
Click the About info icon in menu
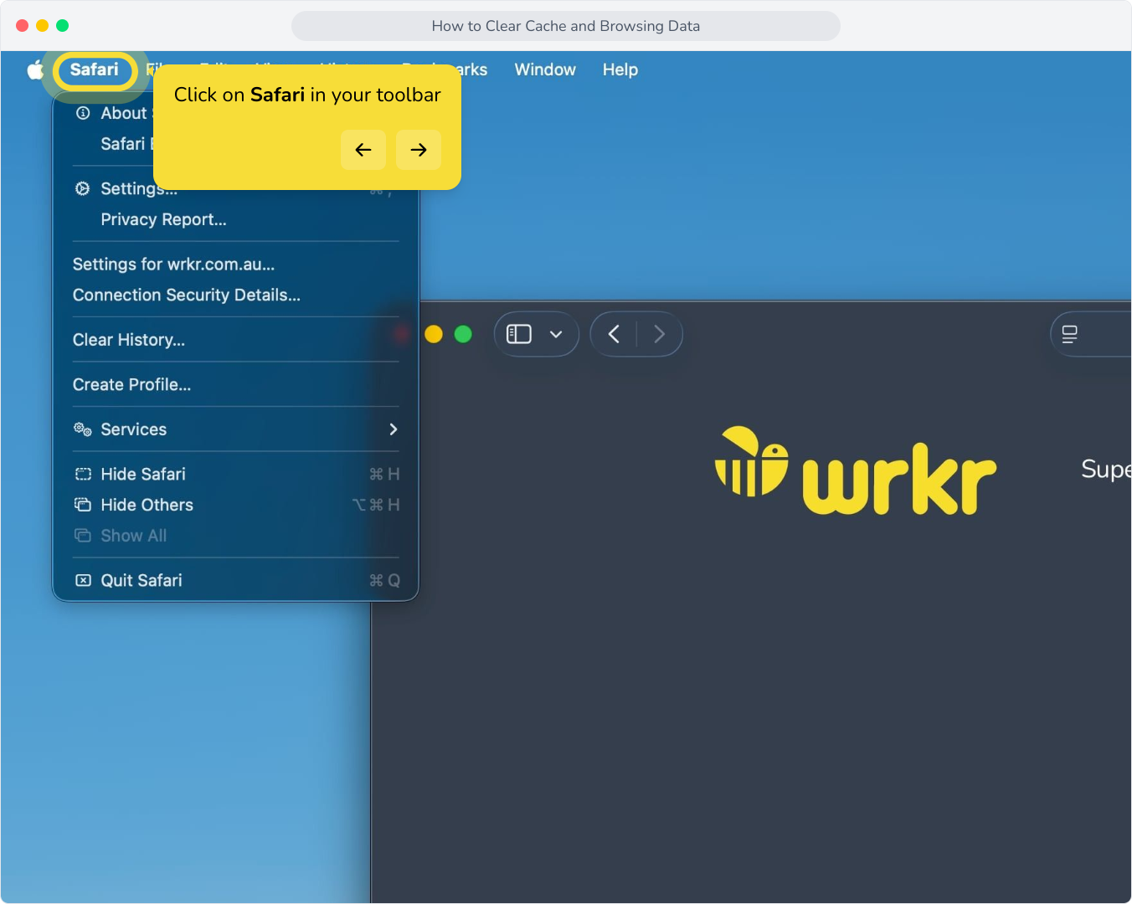click(83, 113)
